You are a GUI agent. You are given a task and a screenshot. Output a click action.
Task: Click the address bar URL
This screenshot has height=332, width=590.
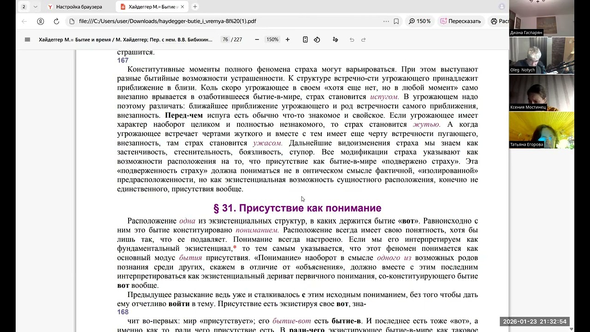(167, 21)
